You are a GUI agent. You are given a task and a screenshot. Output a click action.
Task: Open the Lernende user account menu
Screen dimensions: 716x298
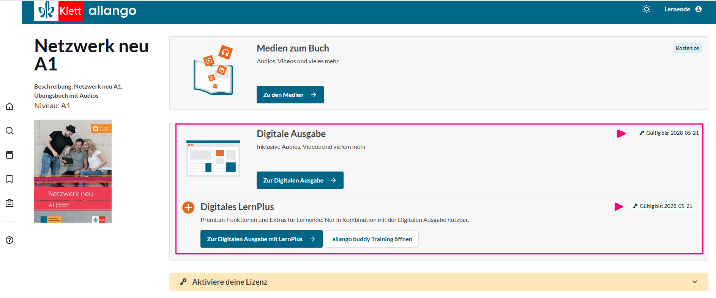683,9
